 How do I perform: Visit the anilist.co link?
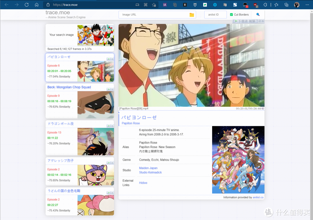pos(258,197)
